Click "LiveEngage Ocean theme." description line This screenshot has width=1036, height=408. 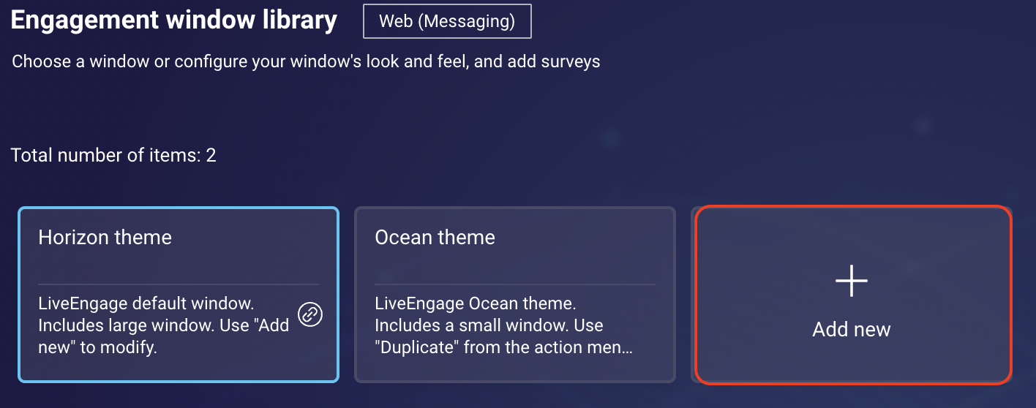[x=476, y=303]
